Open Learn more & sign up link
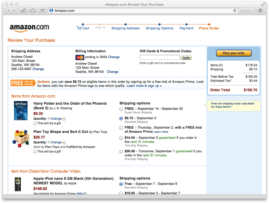Image resolution: width=269 pixels, height=203 pixels. 144,86
